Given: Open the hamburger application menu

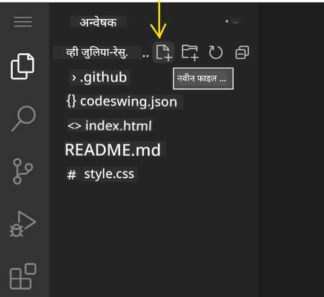Looking at the screenshot, I should click(x=23, y=22).
